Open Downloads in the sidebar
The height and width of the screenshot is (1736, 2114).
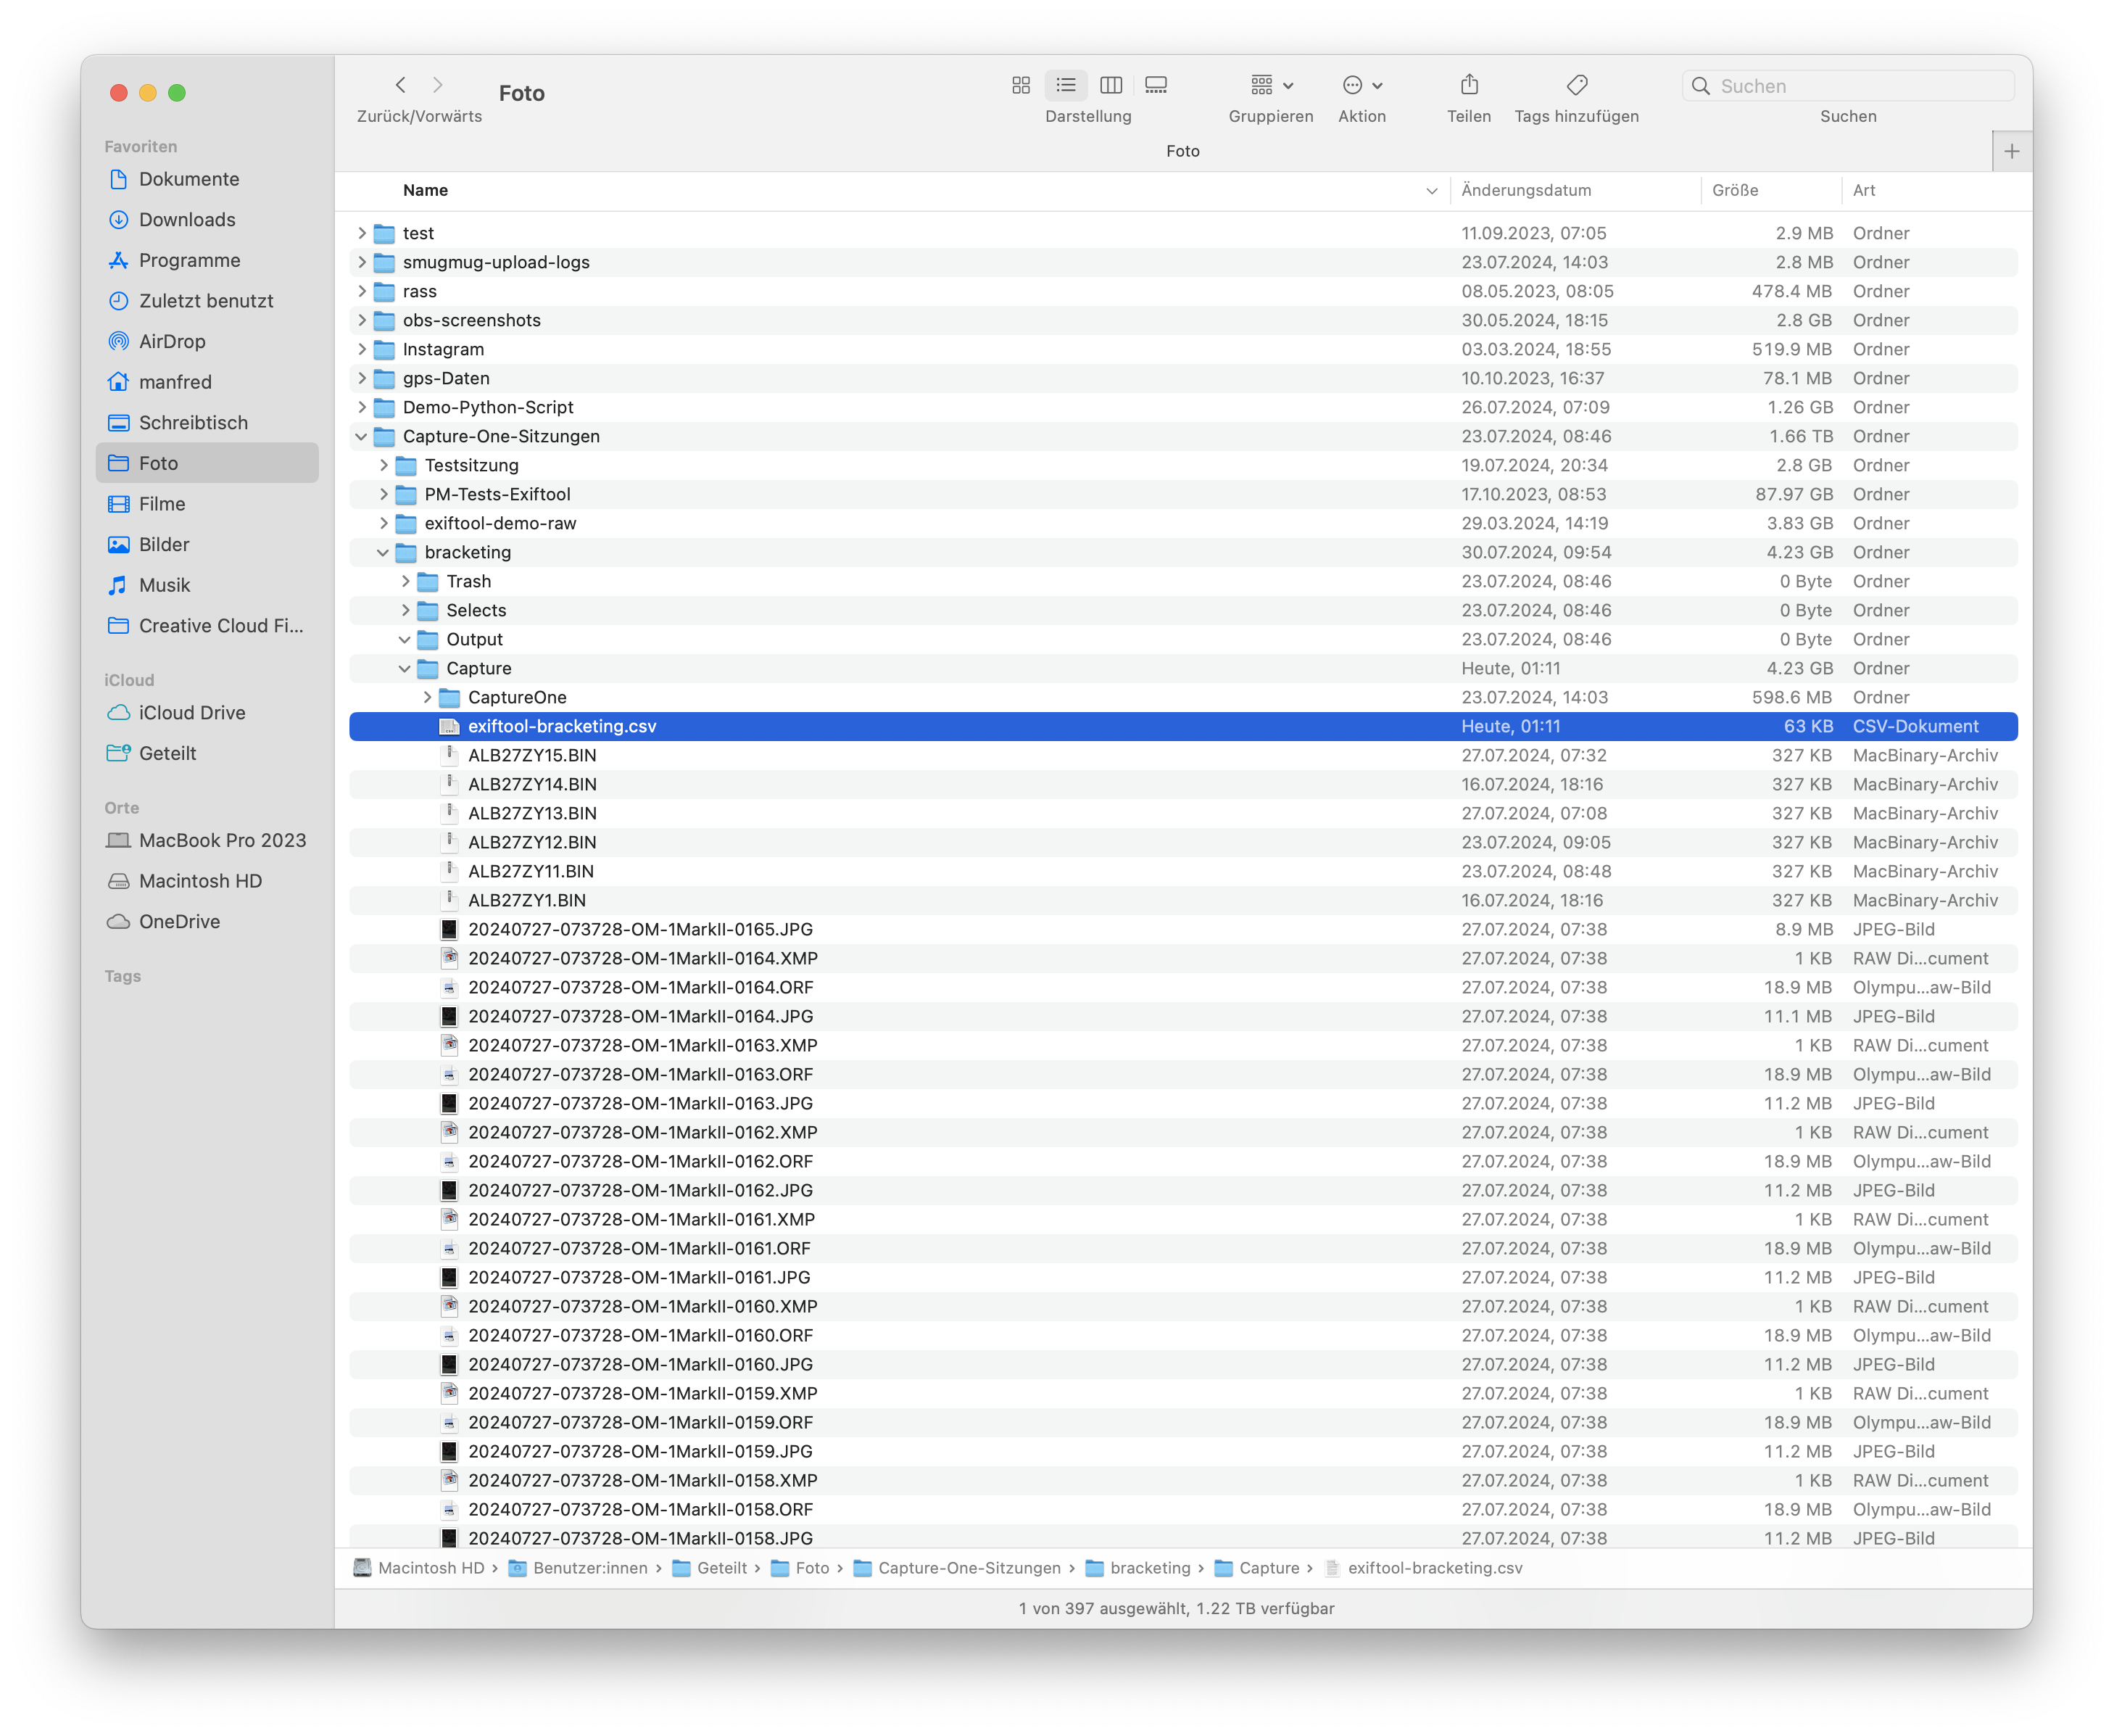tap(187, 220)
